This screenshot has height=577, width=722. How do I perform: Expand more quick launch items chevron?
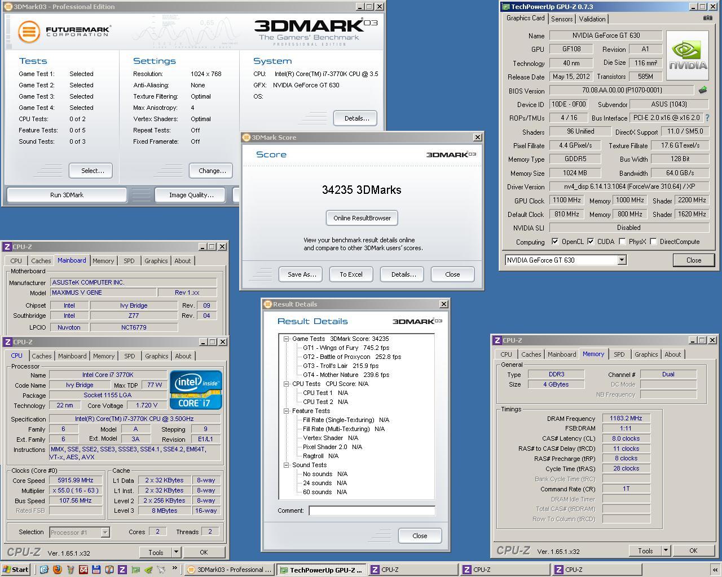[x=174, y=569]
